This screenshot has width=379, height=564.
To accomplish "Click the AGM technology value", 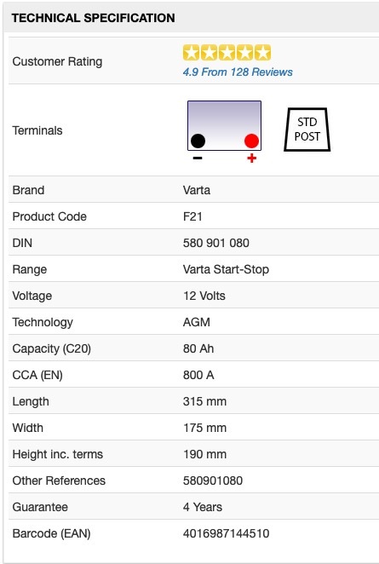I will click(x=197, y=322).
